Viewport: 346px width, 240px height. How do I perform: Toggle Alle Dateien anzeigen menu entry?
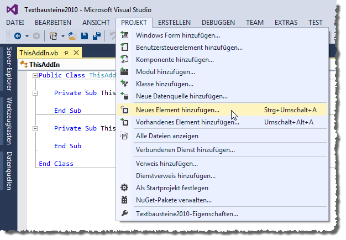222,136
